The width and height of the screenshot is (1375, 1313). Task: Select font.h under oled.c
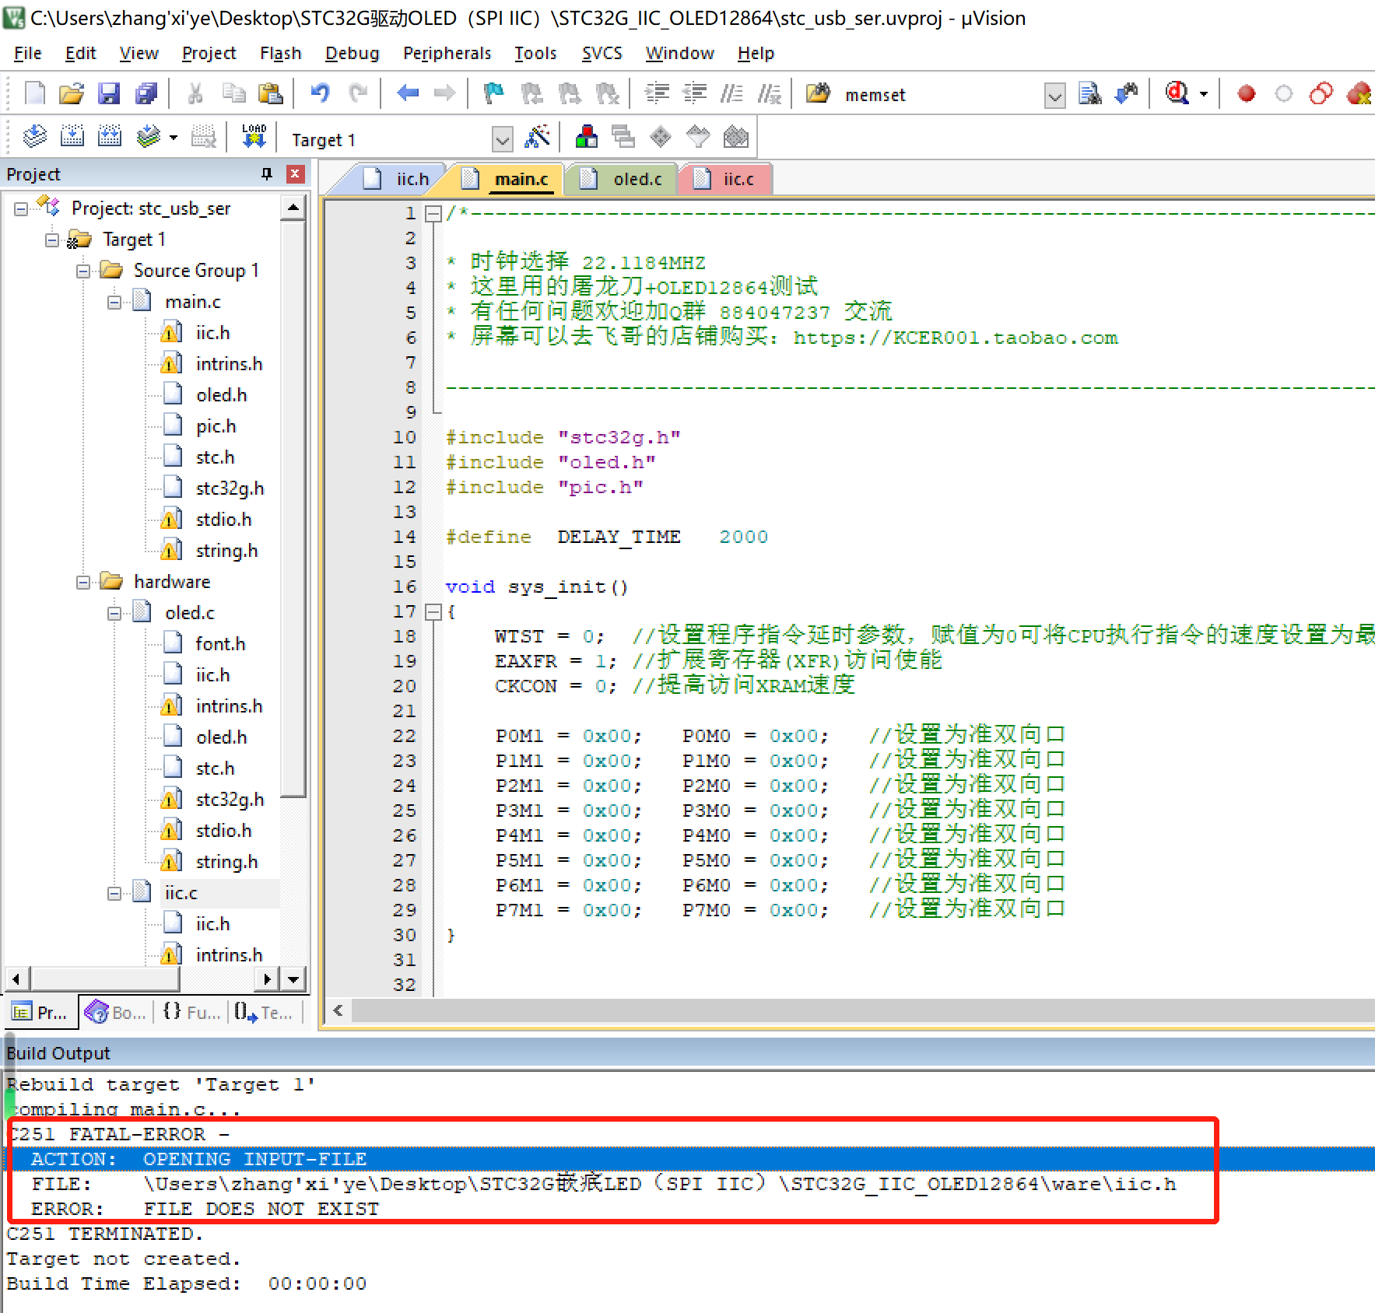(x=220, y=644)
